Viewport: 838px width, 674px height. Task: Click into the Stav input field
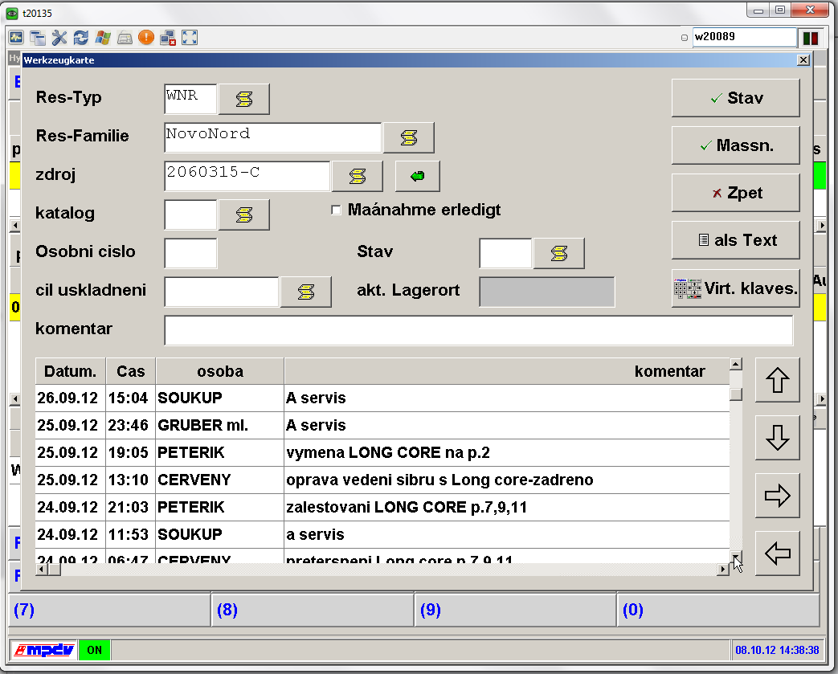click(505, 253)
